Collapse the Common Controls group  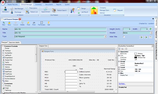(x=3, y=46)
